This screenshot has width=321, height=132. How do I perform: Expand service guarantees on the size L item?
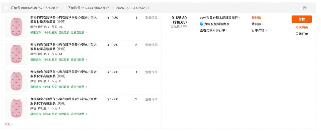point(87,114)
